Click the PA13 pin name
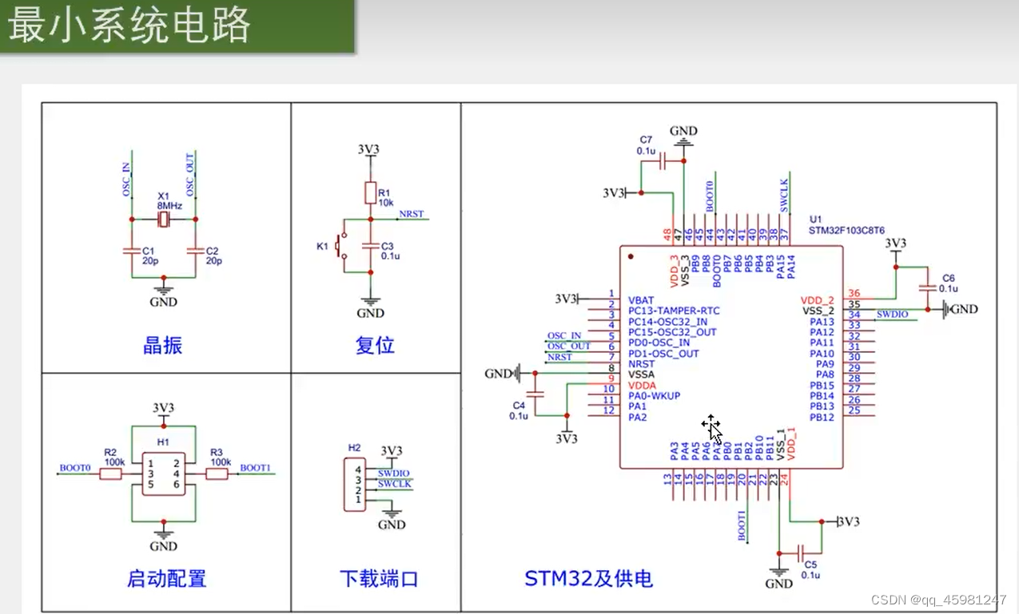Screen dimensions: 1019x614 (x=822, y=322)
